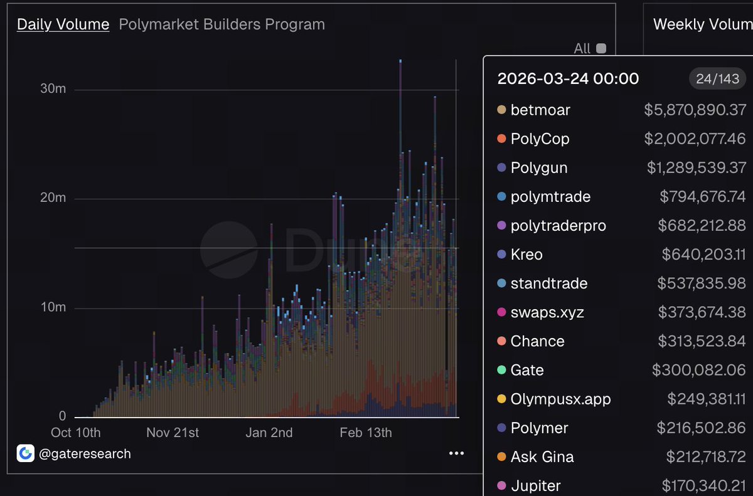The width and height of the screenshot is (753, 496).
Task: Open chart options via the ellipsis icon
Action: coord(457,453)
